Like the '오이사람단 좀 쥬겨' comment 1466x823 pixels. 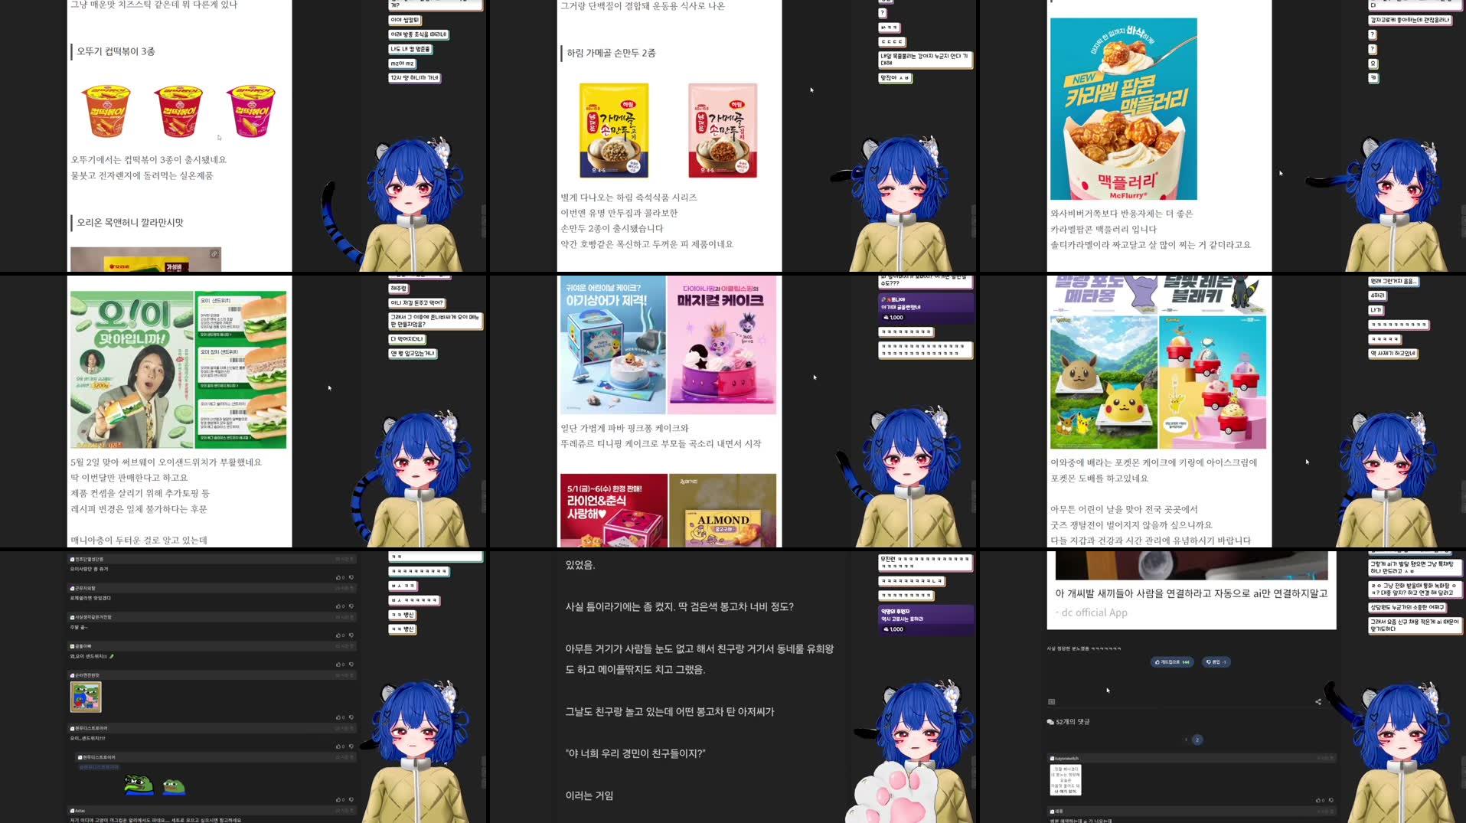pos(341,577)
